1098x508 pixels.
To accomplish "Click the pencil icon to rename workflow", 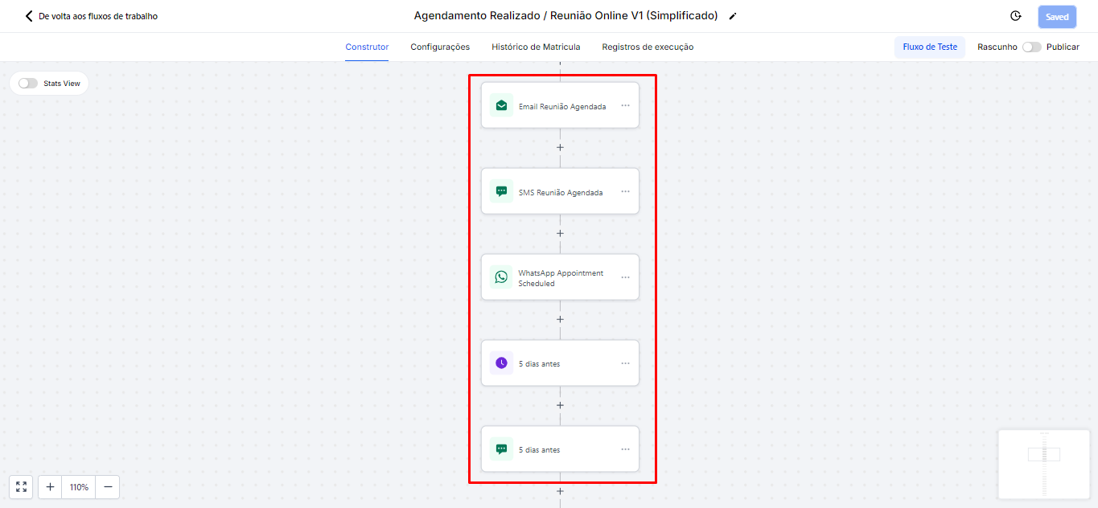I will tap(732, 16).
